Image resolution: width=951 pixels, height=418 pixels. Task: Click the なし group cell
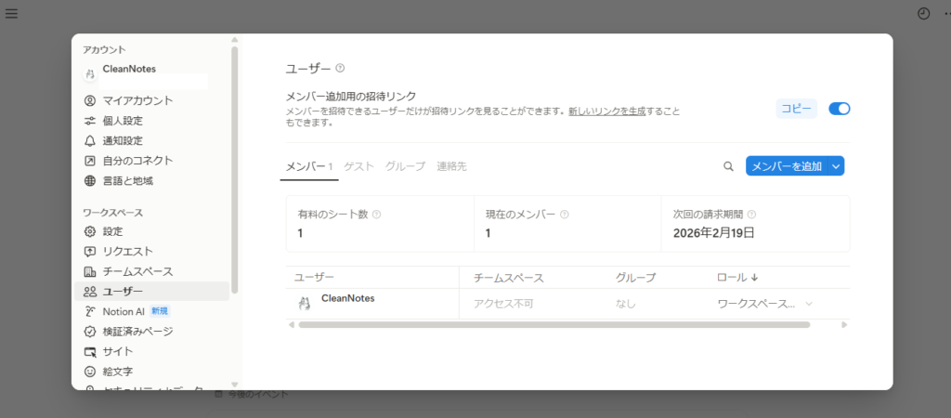(625, 304)
